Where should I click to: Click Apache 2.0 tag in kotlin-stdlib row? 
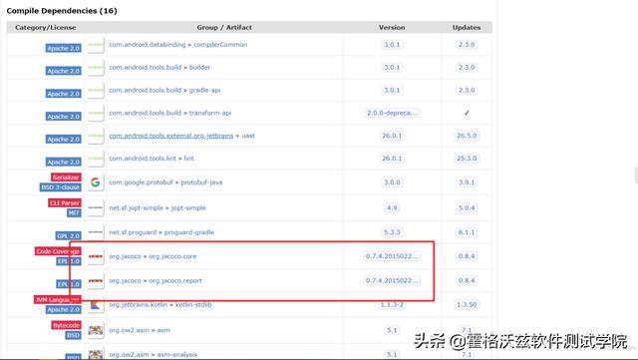click(x=64, y=309)
